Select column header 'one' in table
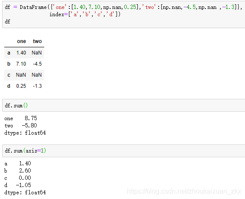The image size is (245, 199). click(21, 41)
